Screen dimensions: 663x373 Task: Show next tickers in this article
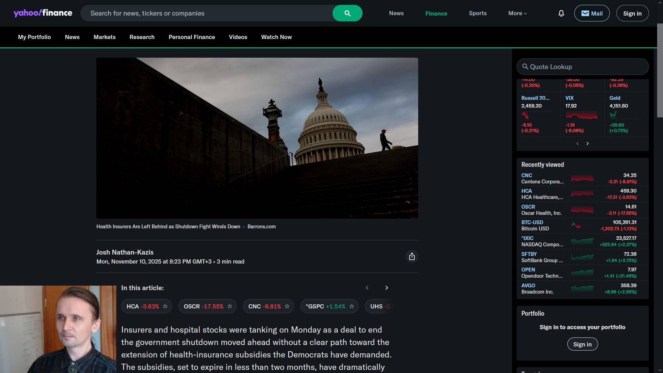pos(386,288)
